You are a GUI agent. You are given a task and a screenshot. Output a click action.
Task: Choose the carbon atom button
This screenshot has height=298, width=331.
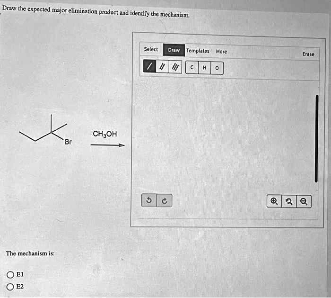tap(192, 67)
